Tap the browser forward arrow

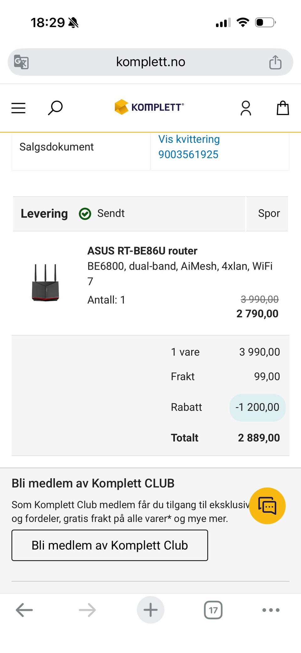pos(87,610)
